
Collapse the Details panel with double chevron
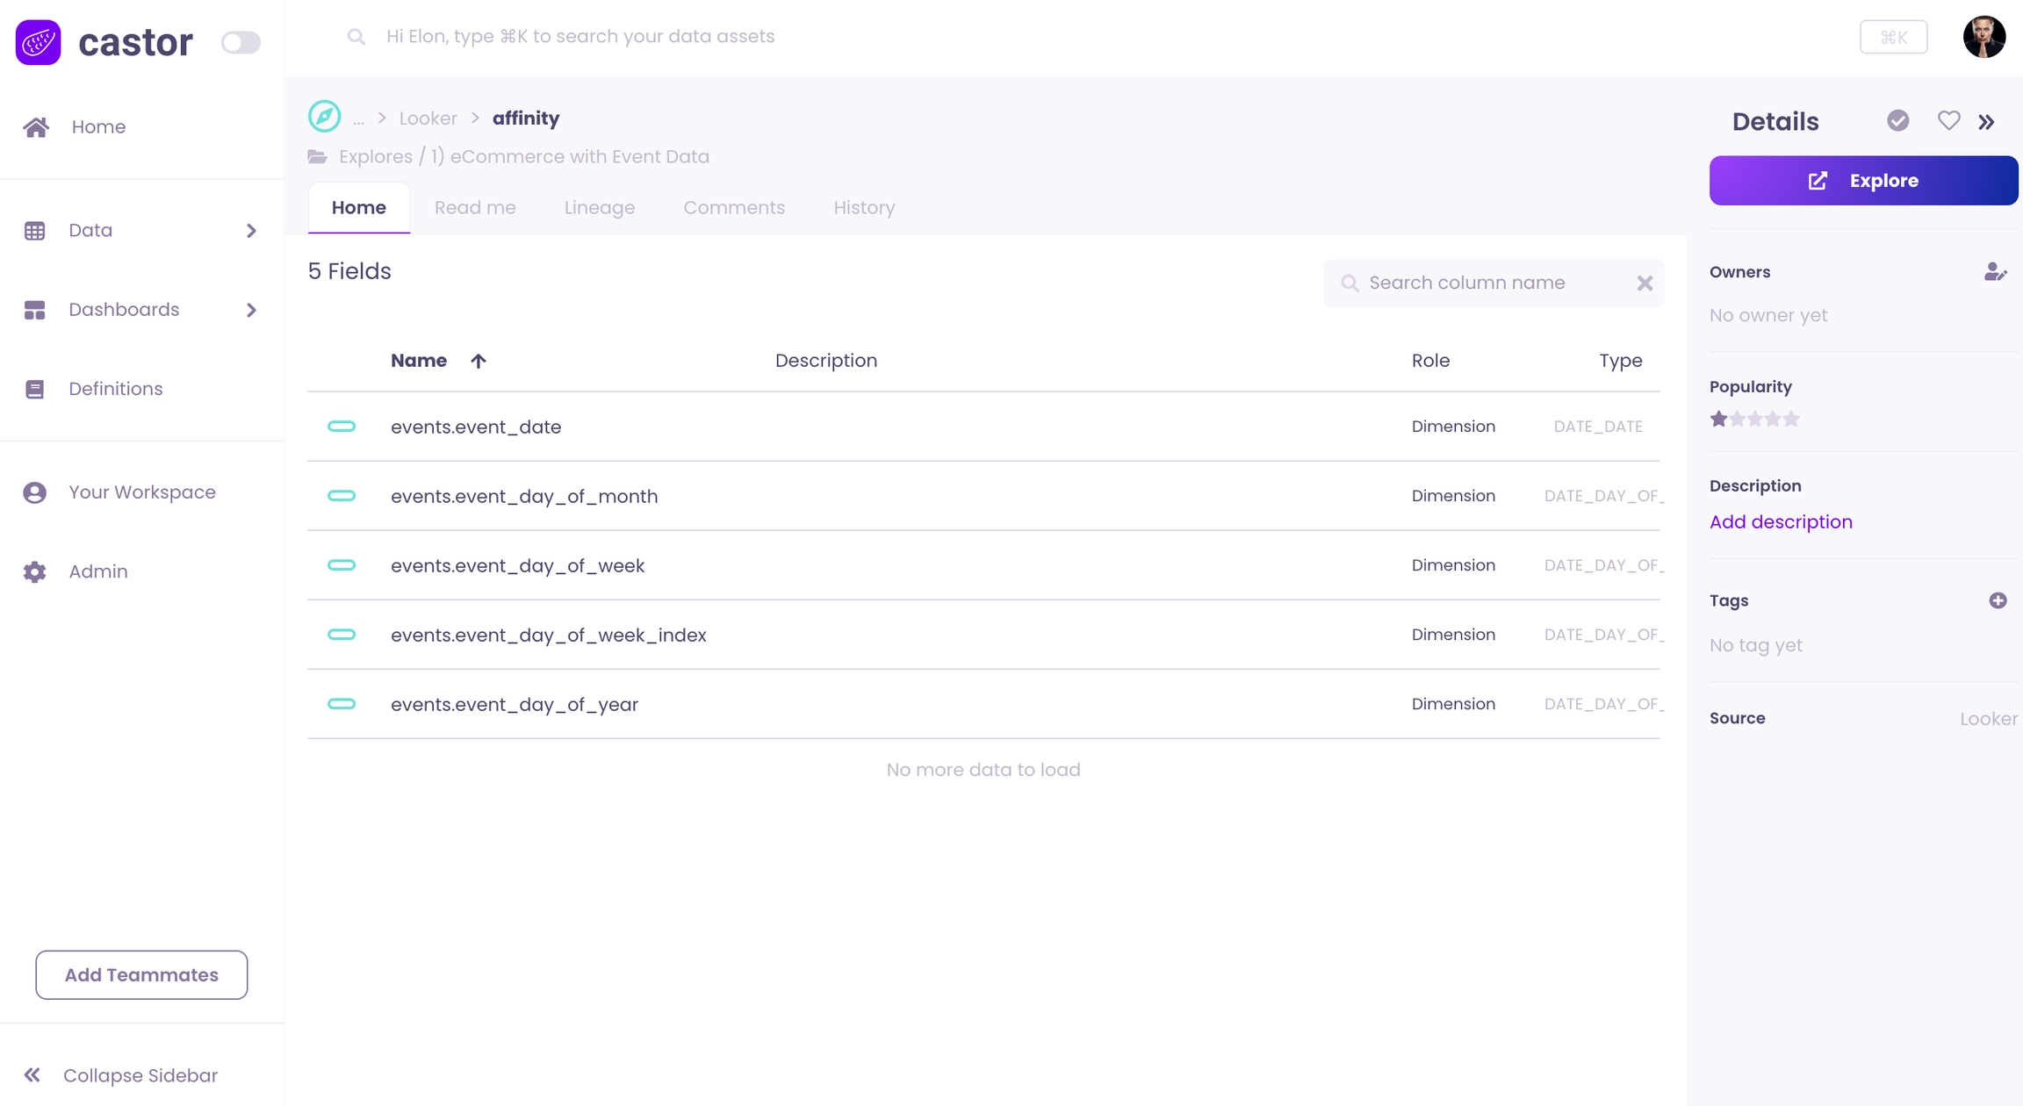point(1986,122)
